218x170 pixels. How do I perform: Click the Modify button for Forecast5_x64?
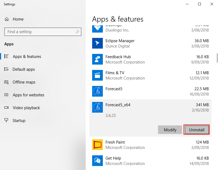tap(170, 130)
